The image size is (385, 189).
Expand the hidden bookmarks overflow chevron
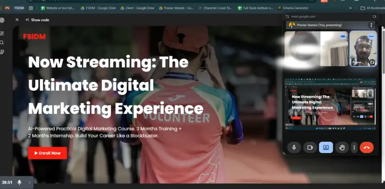click(x=350, y=8)
